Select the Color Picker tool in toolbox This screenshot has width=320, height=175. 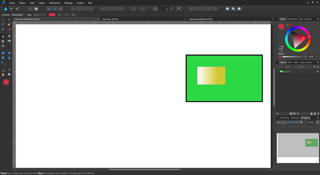tap(9, 70)
